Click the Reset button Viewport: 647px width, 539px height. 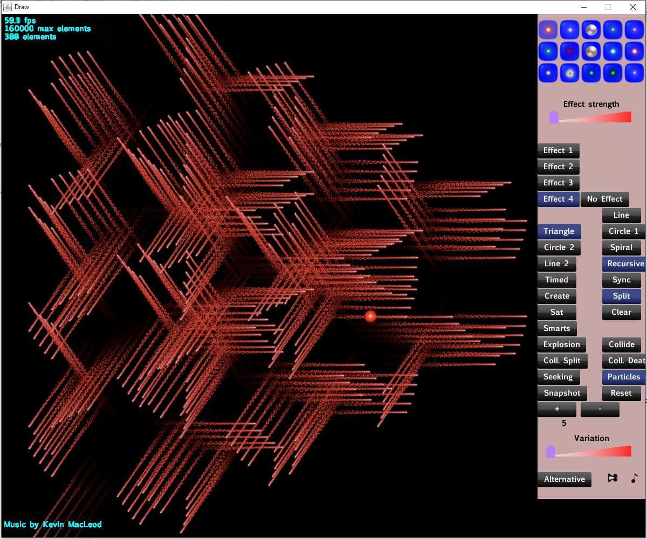[x=621, y=393]
